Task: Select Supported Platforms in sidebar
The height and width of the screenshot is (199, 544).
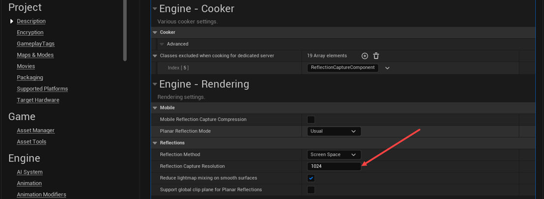Action: click(42, 89)
